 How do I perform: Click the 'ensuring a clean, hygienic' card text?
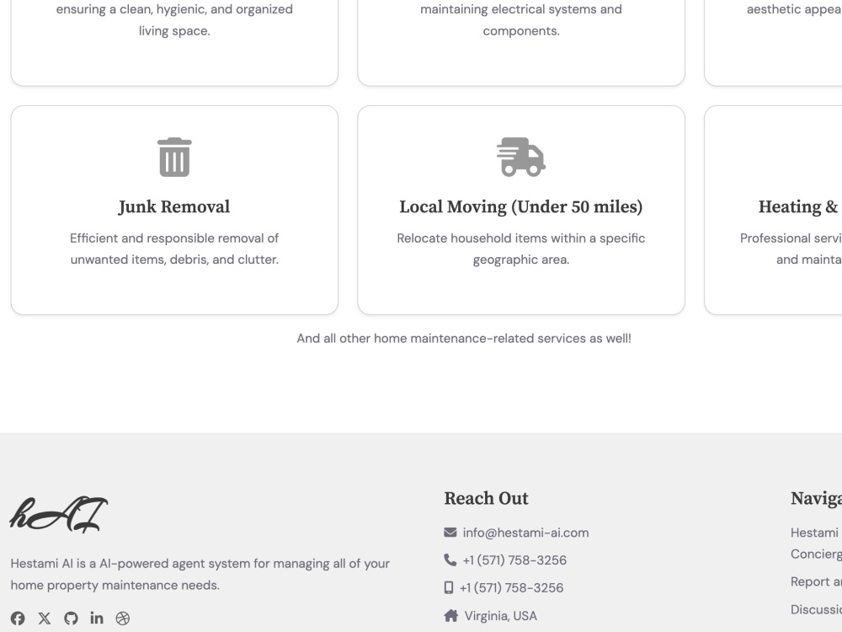(174, 20)
